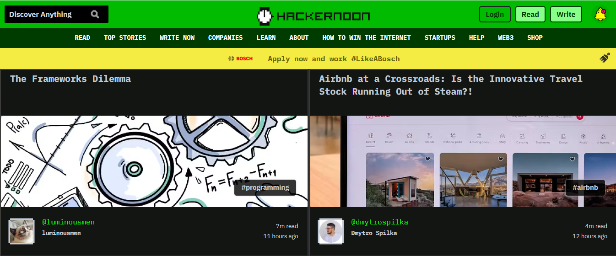Click the 'luminousmen' author name
Image resolution: width=616 pixels, height=256 pixels.
tap(61, 233)
